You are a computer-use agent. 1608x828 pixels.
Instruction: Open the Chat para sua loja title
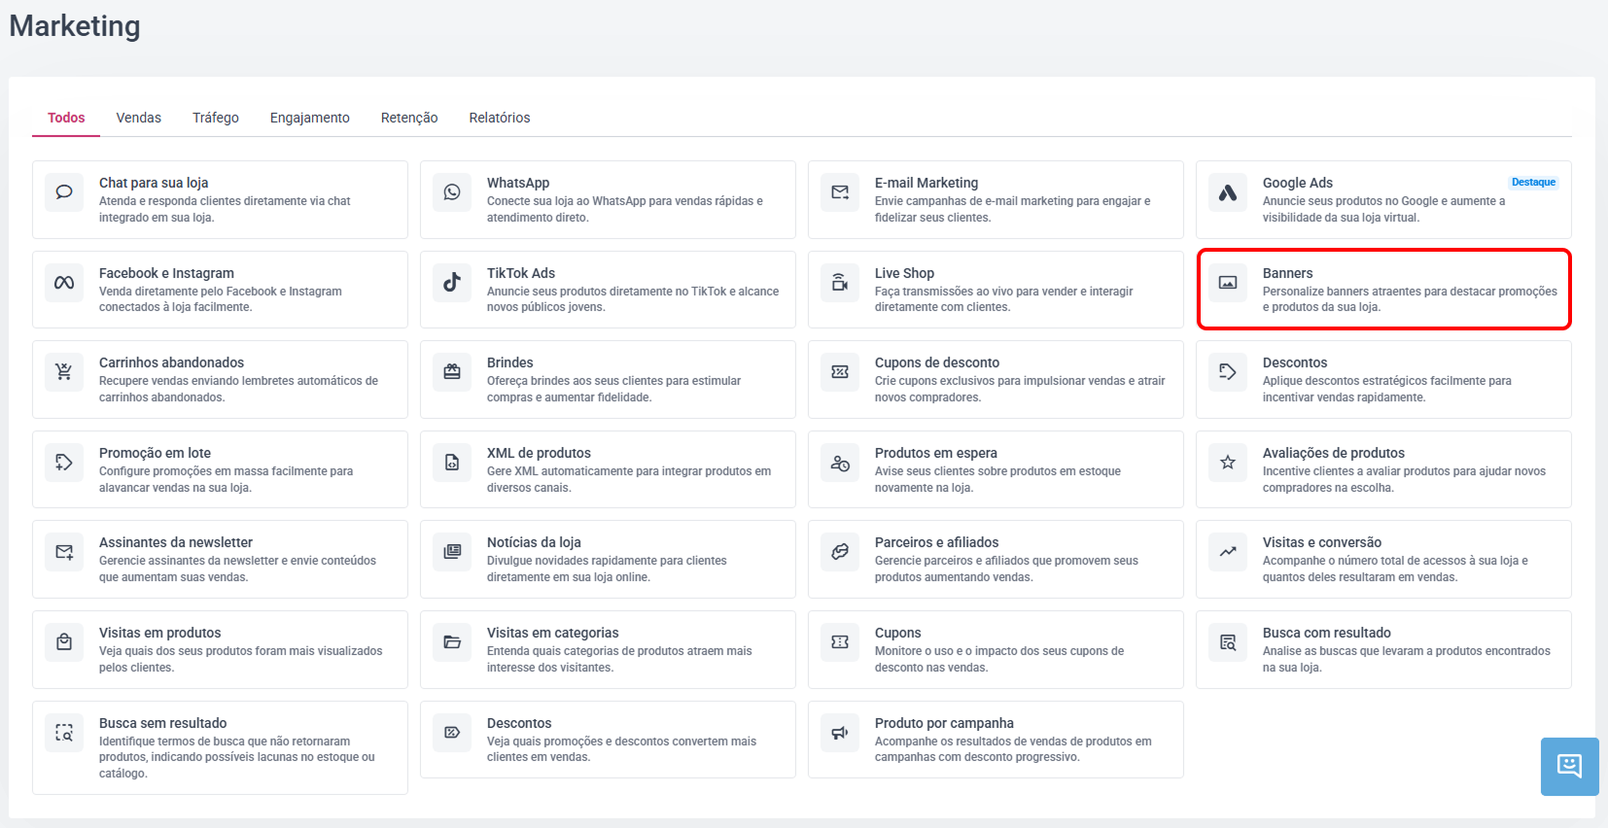tap(154, 183)
